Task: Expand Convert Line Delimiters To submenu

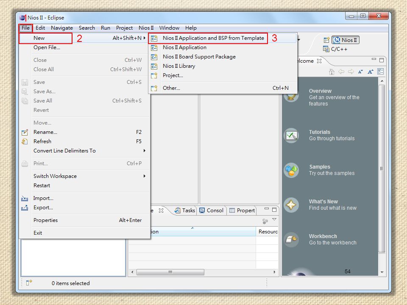Action: click(84, 151)
